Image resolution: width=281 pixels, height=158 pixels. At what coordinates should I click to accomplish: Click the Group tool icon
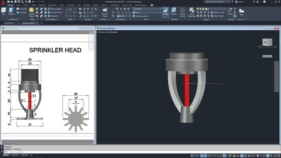[230, 11]
